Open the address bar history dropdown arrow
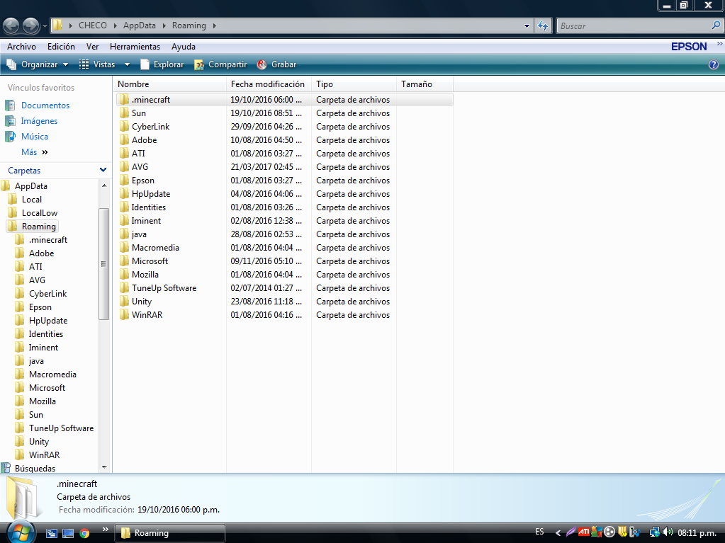 (527, 26)
